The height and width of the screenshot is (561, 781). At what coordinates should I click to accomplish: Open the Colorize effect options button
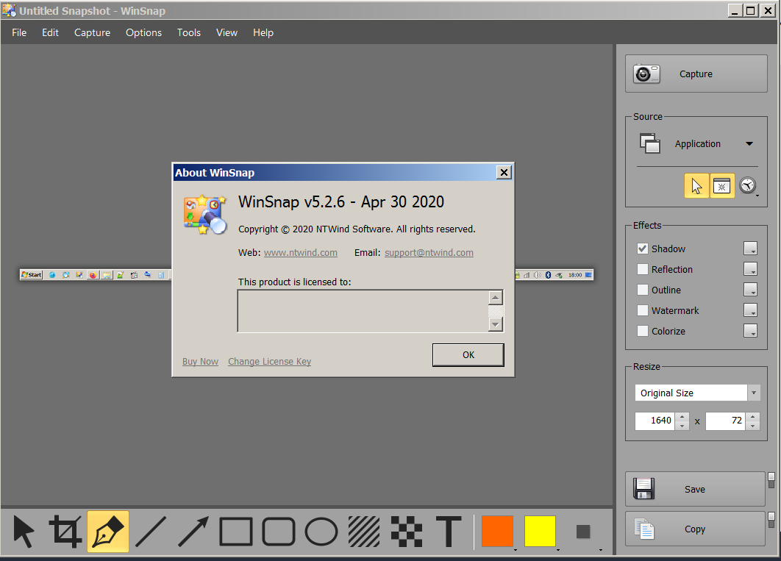tap(750, 331)
